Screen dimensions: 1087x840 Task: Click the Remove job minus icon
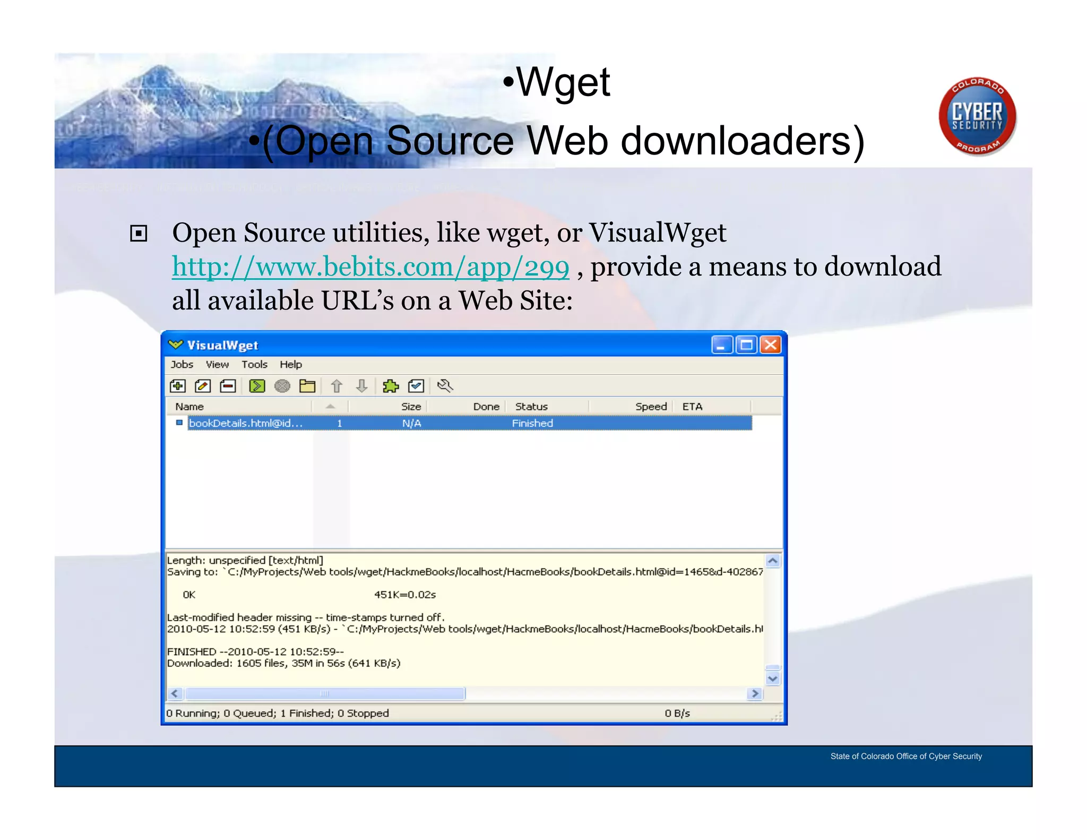click(x=228, y=386)
